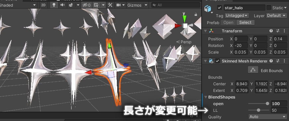Toggle scene audio speaker icon
The height and width of the screenshot is (121, 289).
[63, 5]
